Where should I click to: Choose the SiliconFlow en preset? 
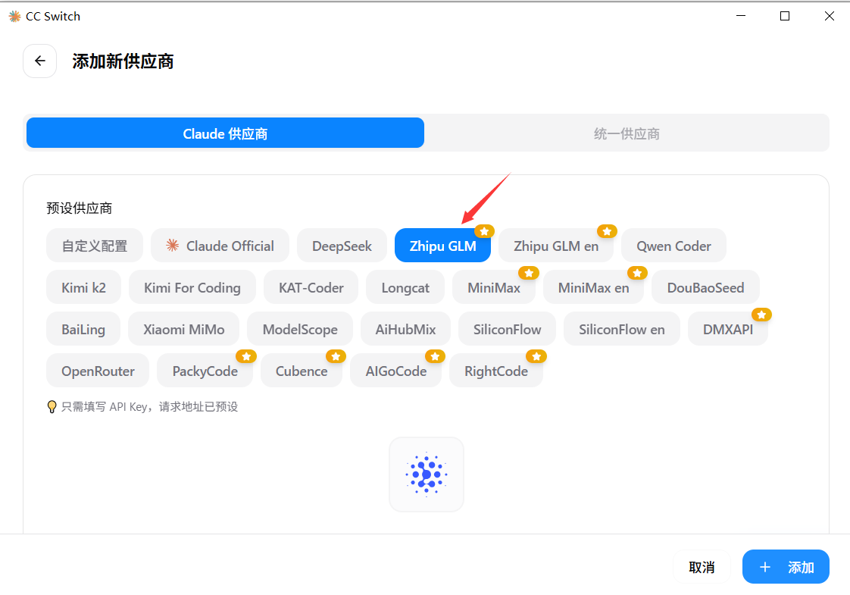click(622, 329)
